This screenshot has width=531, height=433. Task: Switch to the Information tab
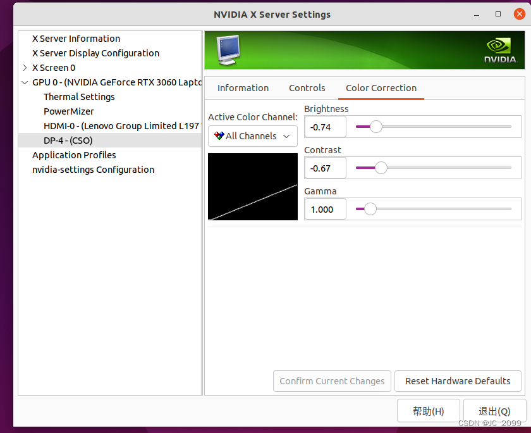[243, 88]
